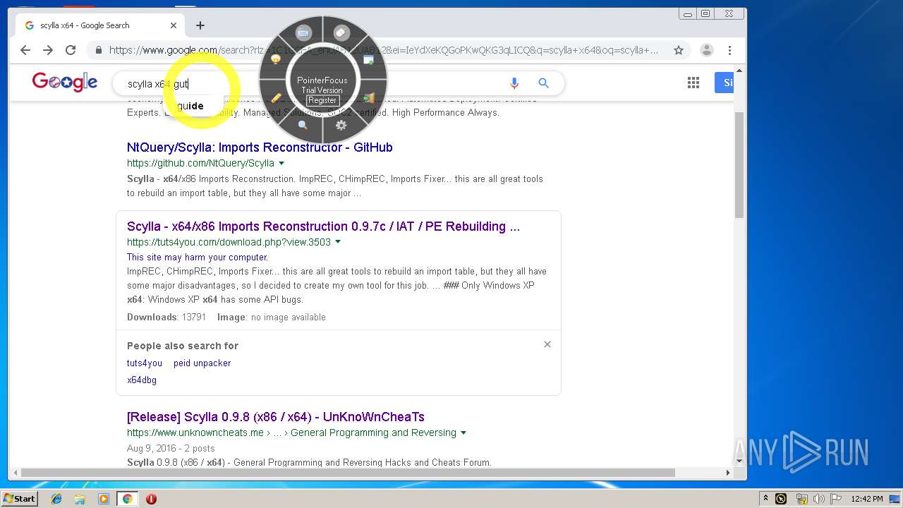Screen dimensions: 903x508
Task: Show hidden system tray icons
Action: click(x=765, y=499)
